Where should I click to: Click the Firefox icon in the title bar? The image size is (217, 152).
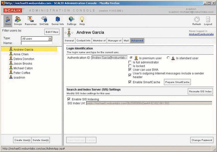(3, 3)
